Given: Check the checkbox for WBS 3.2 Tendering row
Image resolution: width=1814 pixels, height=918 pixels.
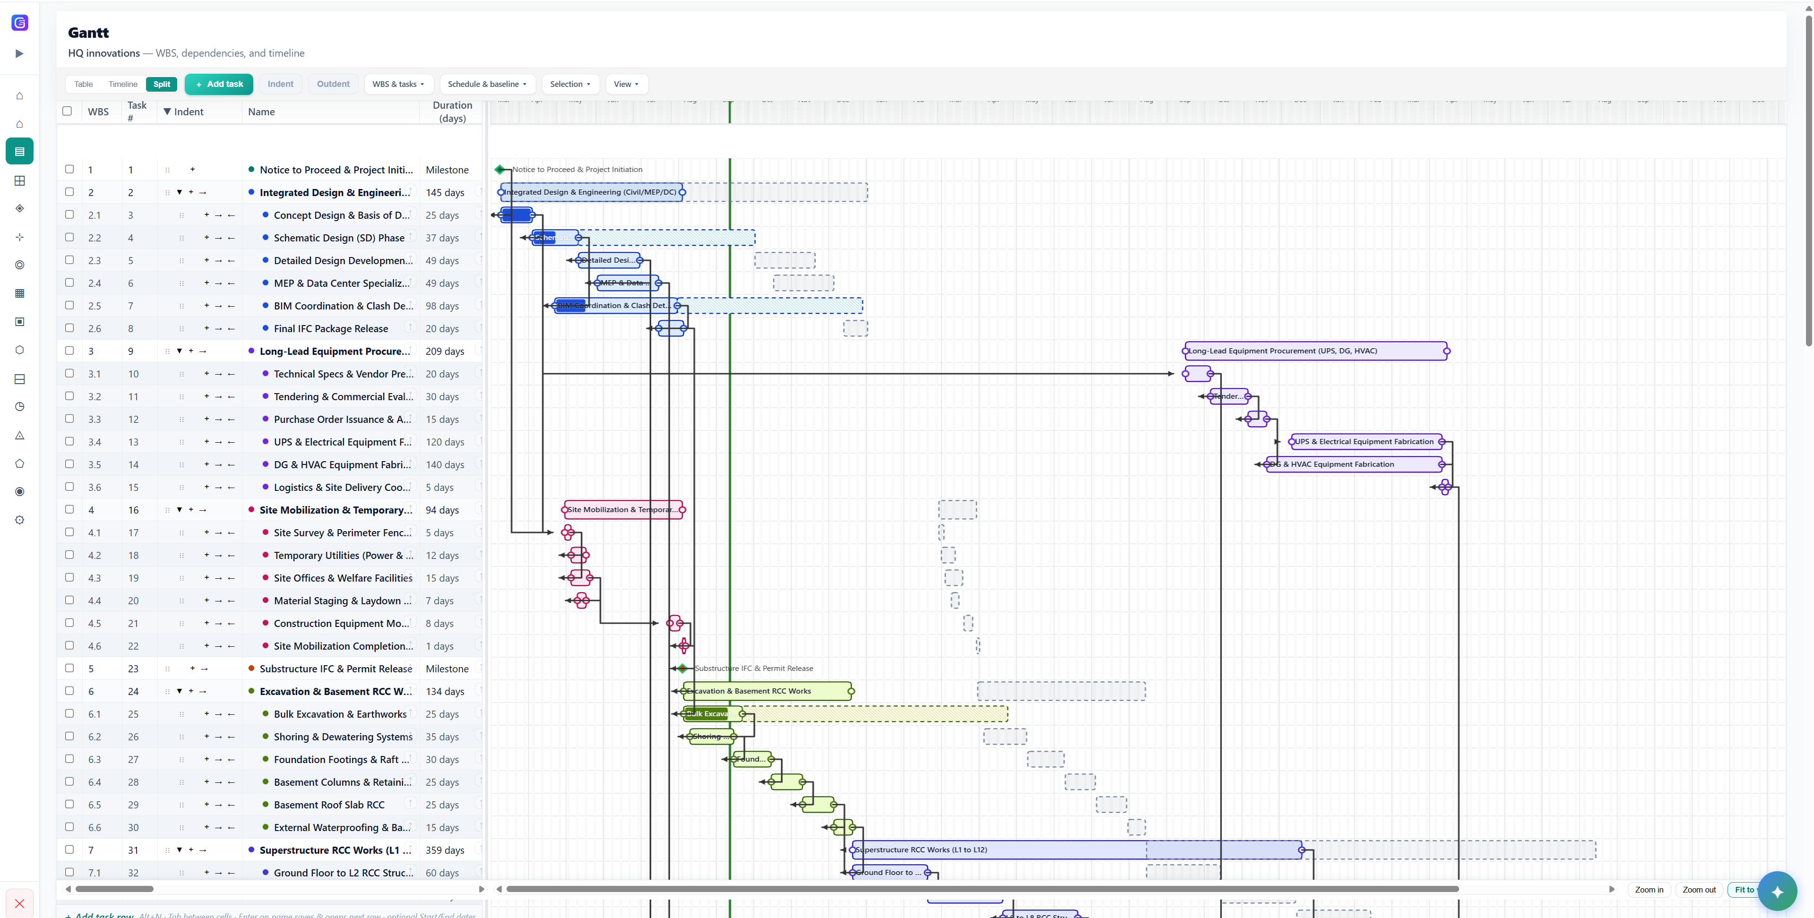Looking at the screenshot, I should (x=69, y=395).
